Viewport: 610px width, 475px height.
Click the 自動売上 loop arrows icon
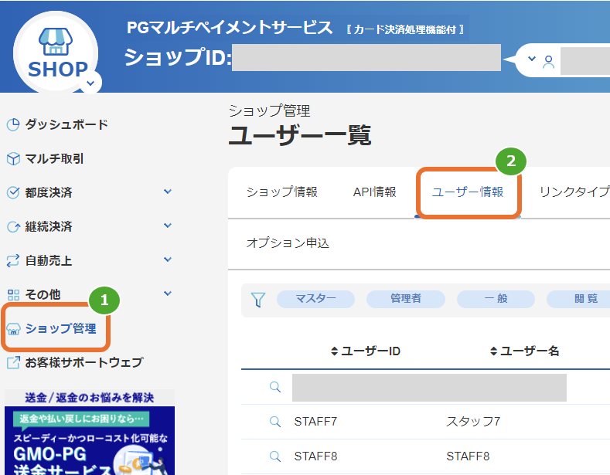coord(13,260)
